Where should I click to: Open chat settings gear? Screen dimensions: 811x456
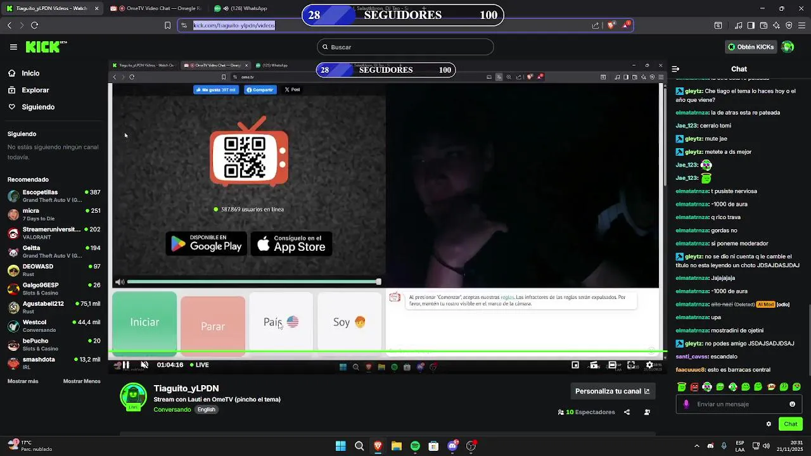769,424
